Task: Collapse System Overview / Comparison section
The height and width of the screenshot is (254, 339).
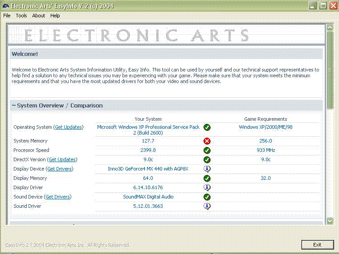Action: [x=14, y=105]
